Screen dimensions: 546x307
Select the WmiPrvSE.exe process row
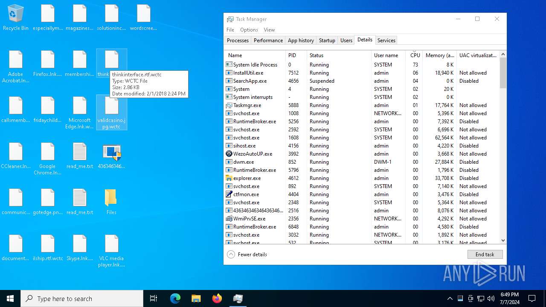click(x=362, y=219)
